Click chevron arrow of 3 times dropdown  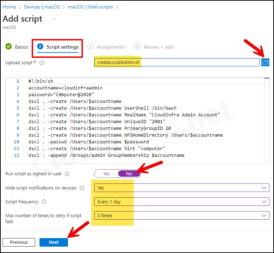(x=264, y=215)
